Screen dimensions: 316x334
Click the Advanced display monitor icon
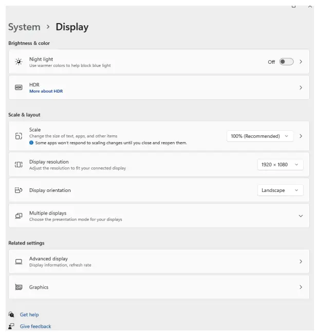point(18,261)
